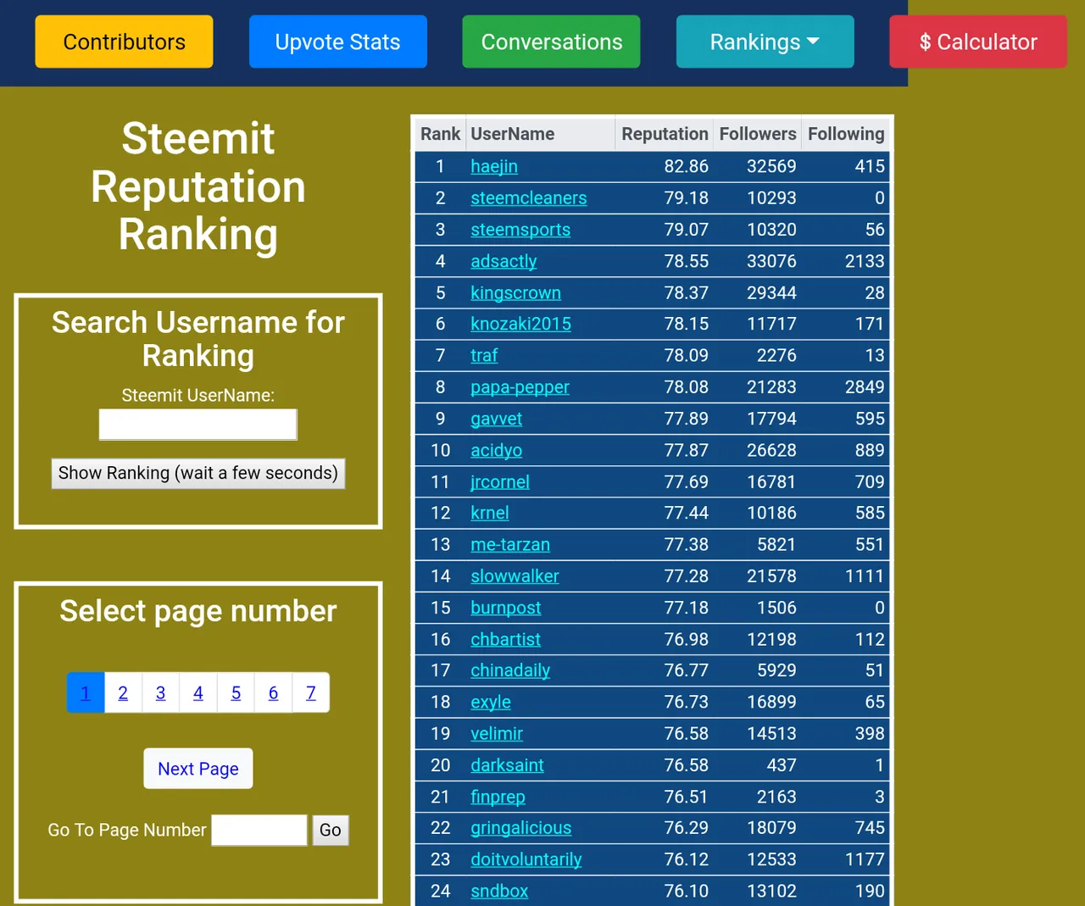Open burnpost user link

(x=505, y=608)
